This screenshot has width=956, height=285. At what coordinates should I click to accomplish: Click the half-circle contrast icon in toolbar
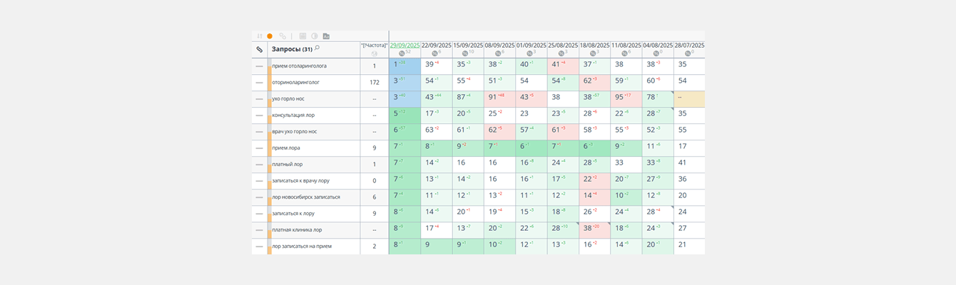tap(314, 36)
